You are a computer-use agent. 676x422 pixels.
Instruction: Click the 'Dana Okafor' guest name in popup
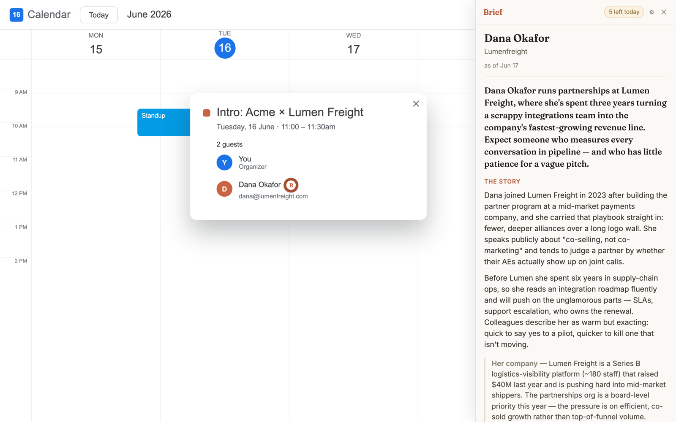click(x=259, y=185)
